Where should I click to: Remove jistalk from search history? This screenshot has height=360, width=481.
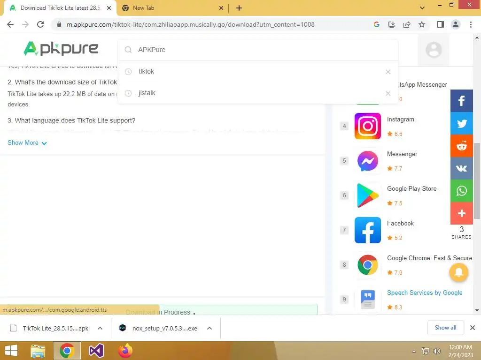(x=388, y=93)
